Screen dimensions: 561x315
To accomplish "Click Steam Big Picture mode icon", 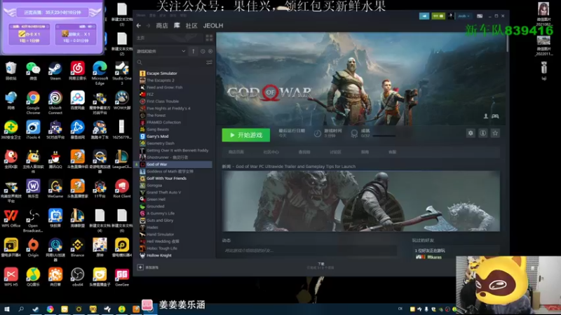I will click(x=480, y=16).
